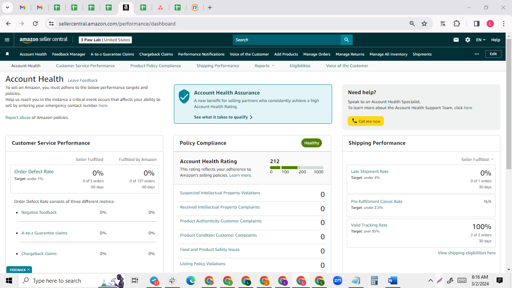512x288 pixels.
Task: Open the Windows Start menu
Action: [x=9, y=280]
